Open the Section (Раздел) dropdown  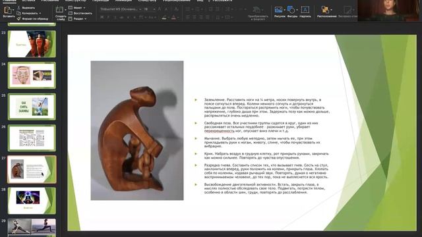(78, 19)
